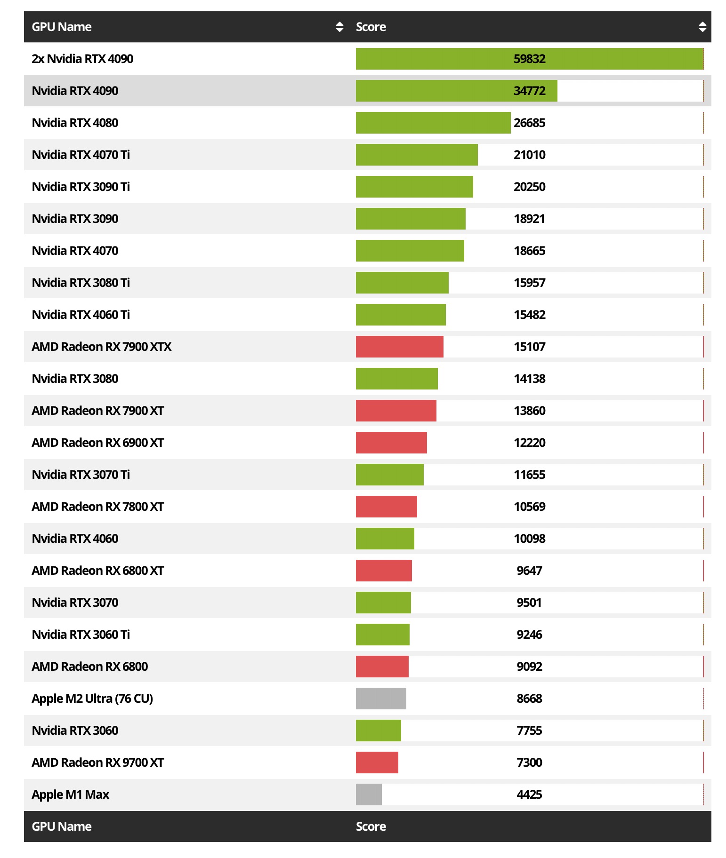Select Nvidia RTX 3090 Ti row
The width and height of the screenshot is (726, 858).
point(81,187)
